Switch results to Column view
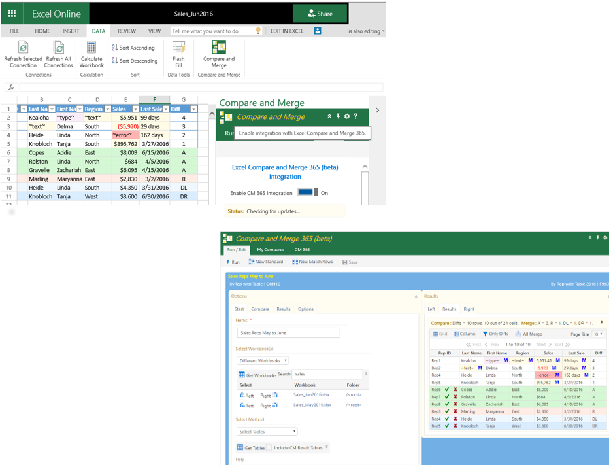The width and height of the screenshot is (611, 465). coord(465,334)
